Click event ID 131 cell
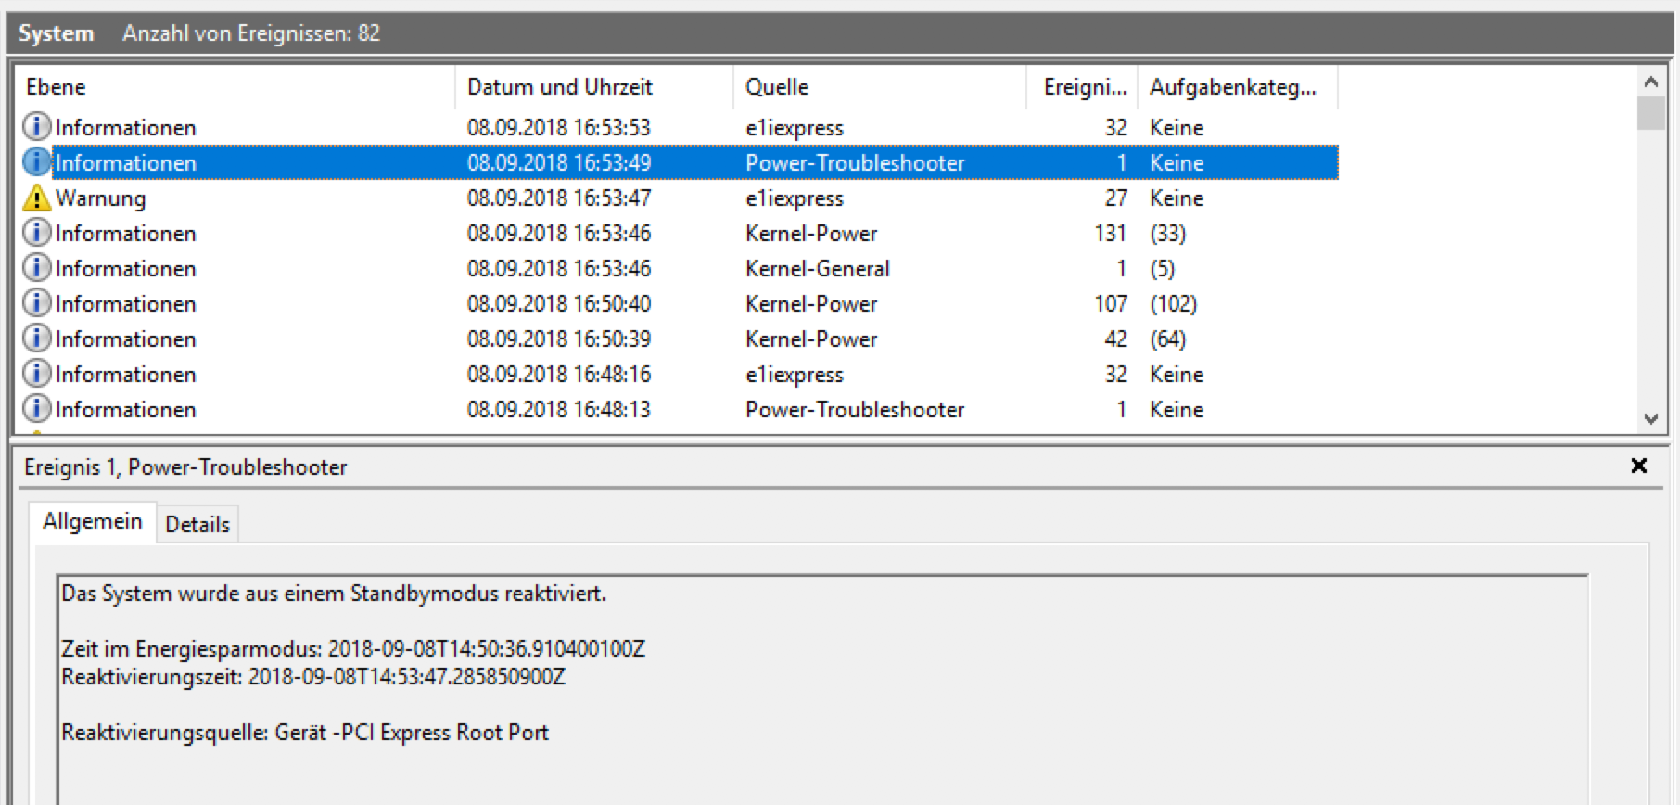The height and width of the screenshot is (805, 1680). tap(1111, 233)
